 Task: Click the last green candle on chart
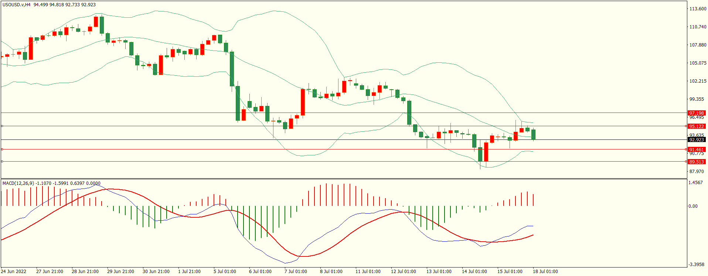point(533,134)
